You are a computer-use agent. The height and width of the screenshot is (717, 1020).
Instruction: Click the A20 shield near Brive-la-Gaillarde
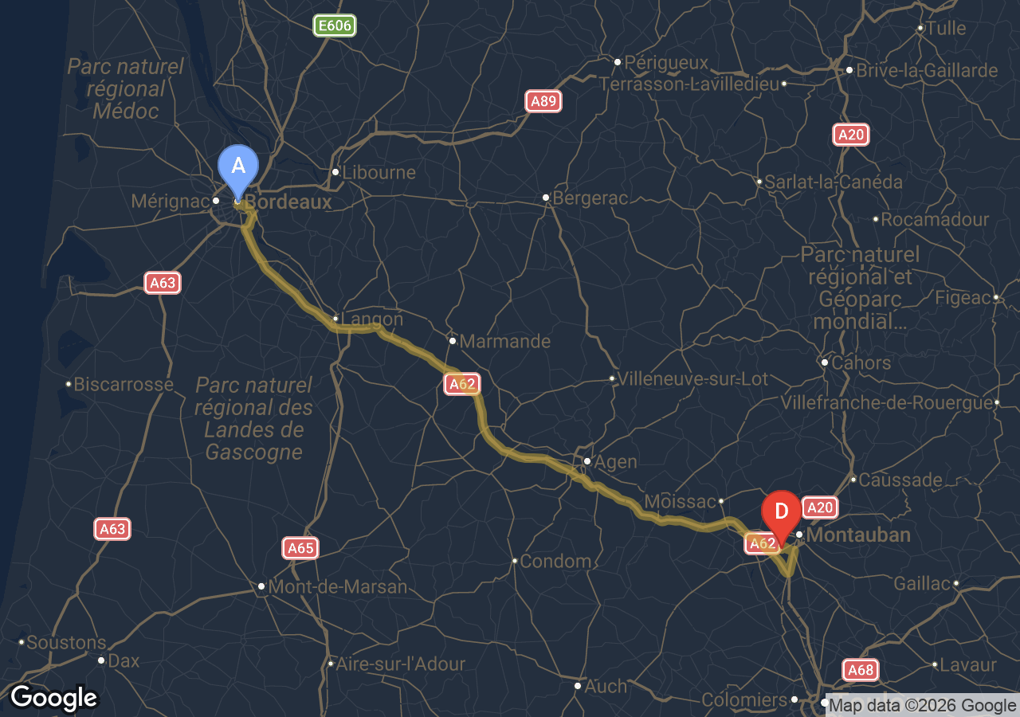pyautogui.click(x=851, y=135)
